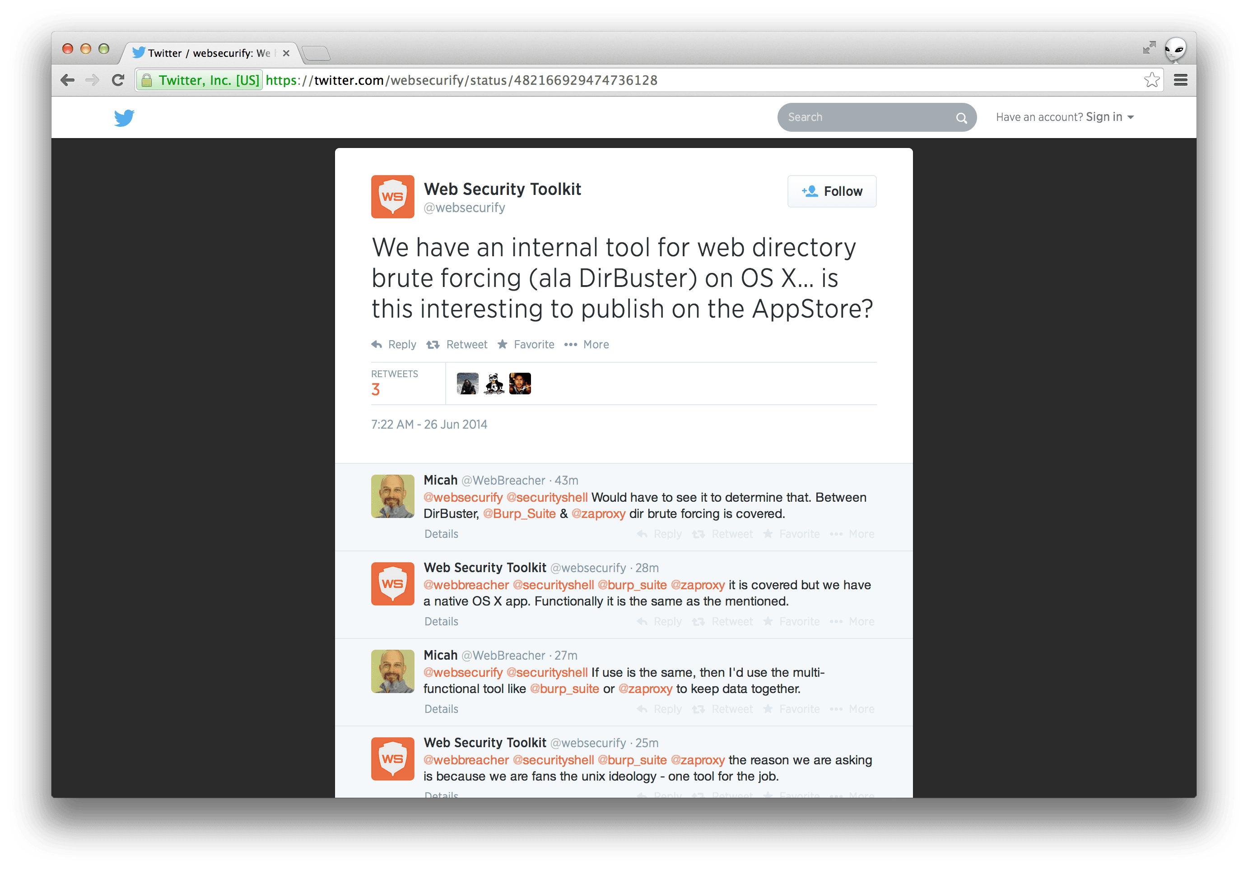Image resolution: width=1248 pixels, height=869 pixels.
Task: Reply to Micah's 27m tweet
Action: (659, 709)
